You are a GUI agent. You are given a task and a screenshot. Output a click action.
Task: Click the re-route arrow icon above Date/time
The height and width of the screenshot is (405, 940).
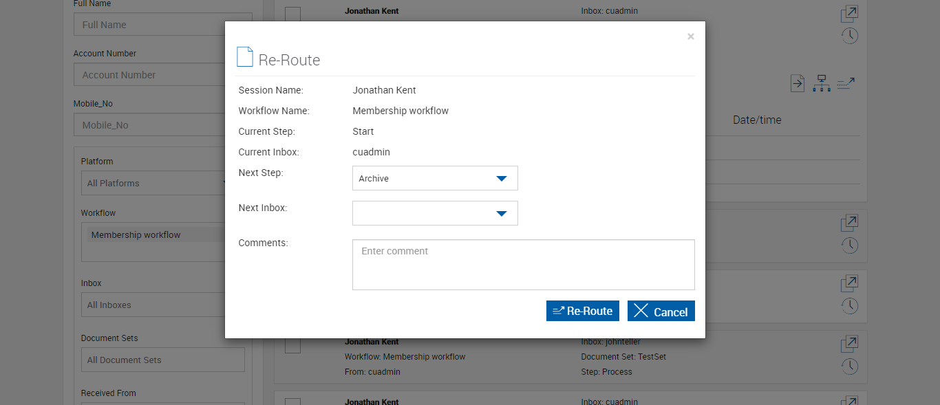pyautogui.click(x=846, y=84)
